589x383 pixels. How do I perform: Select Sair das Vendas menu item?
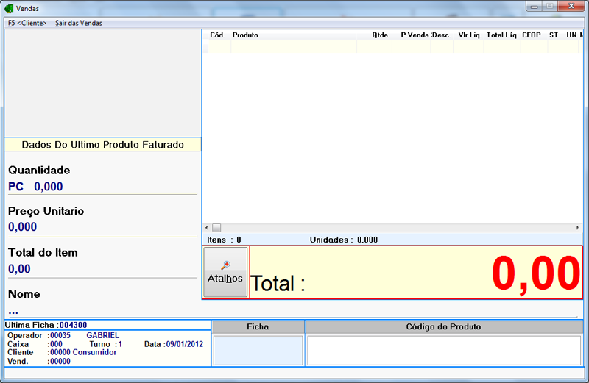point(79,23)
